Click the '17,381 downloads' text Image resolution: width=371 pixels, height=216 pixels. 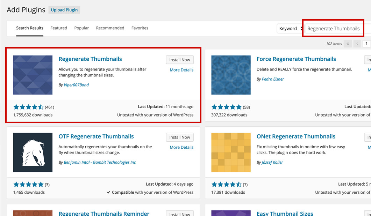tap(228, 192)
